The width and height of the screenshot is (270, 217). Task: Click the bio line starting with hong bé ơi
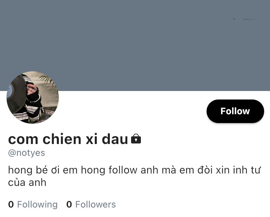[135, 170]
